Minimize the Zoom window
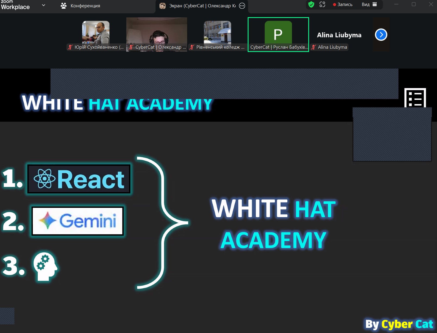 coord(396,4)
